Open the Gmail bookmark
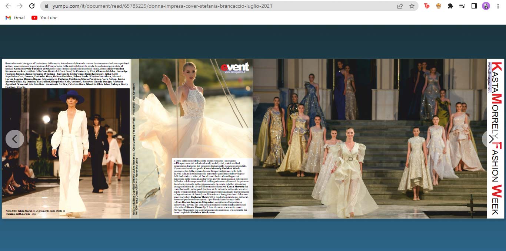Image resolution: width=506 pixels, height=251 pixels. pyautogui.click(x=16, y=18)
